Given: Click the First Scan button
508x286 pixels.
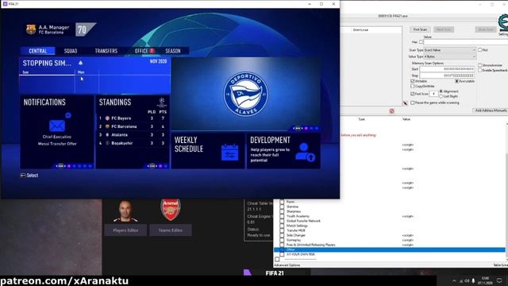Looking at the screenshot, I should tap(420, 29).
